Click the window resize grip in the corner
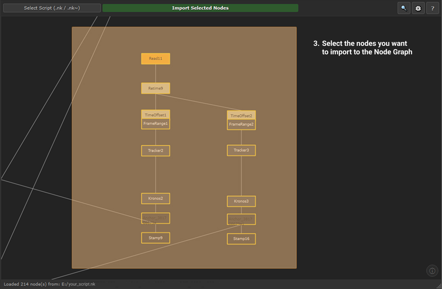 [x=439, y=286]
